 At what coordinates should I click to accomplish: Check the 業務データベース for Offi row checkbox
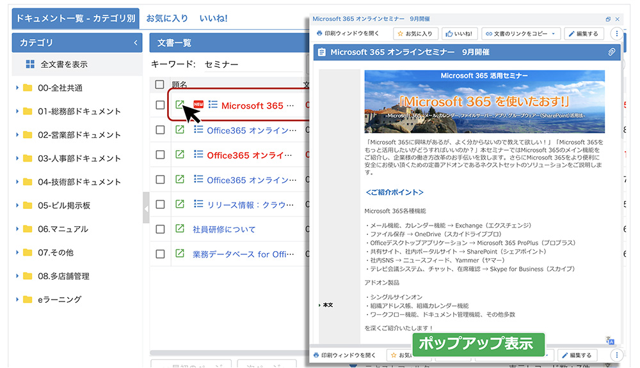(x=161, y=254)
